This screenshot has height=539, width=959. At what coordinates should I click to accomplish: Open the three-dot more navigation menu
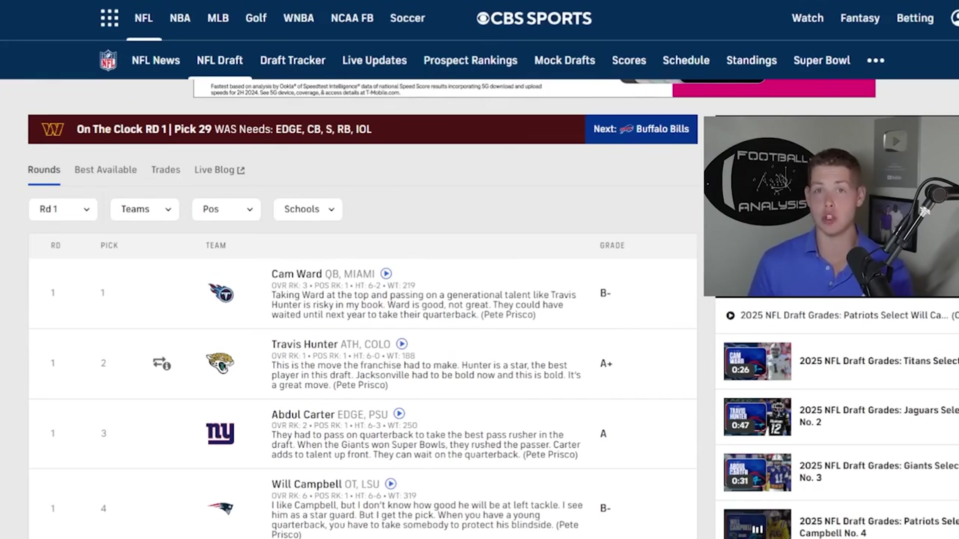coord(876,60)
